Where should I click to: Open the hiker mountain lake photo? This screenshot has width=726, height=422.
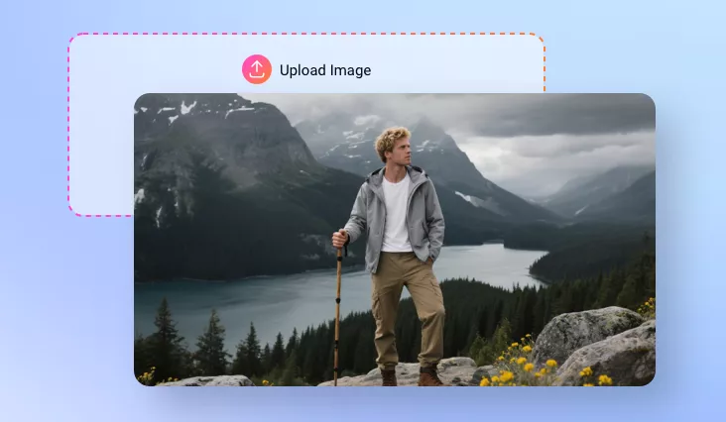click(x=395, y=240)
